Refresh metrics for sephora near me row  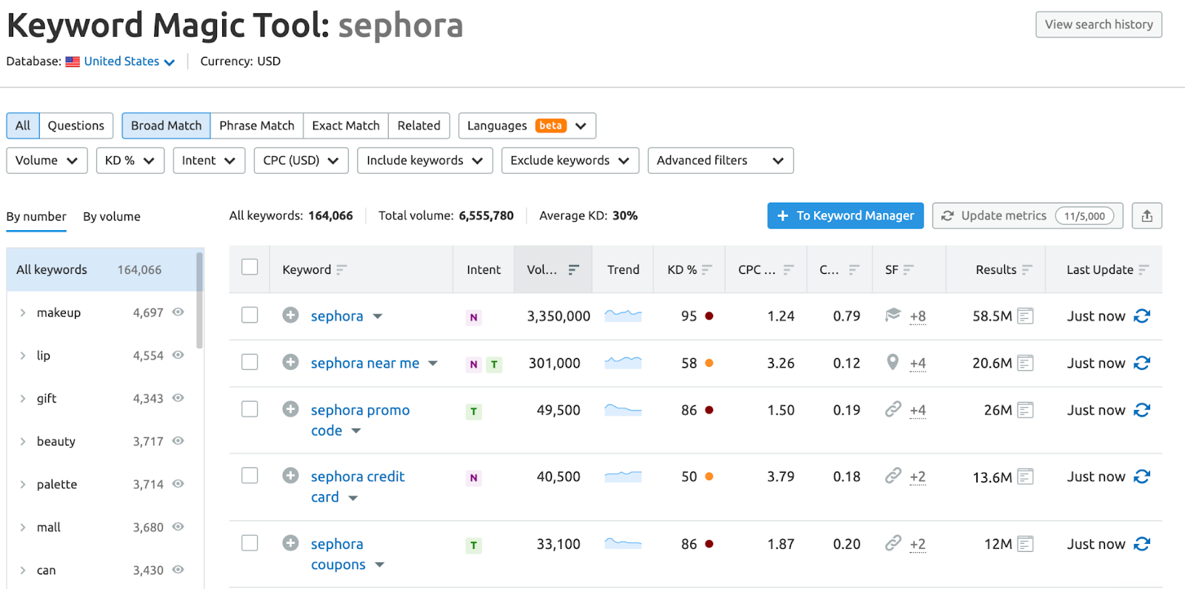[1141, 363]
